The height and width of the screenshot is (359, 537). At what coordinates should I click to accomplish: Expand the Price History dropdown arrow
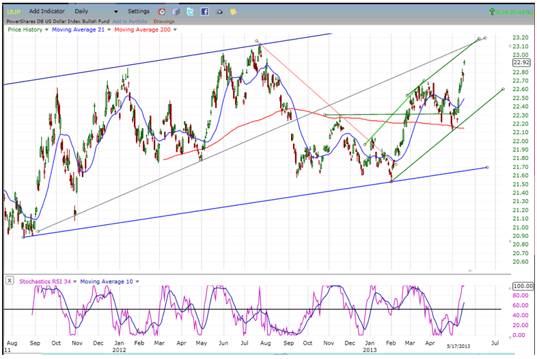click(x=45, y=29)
